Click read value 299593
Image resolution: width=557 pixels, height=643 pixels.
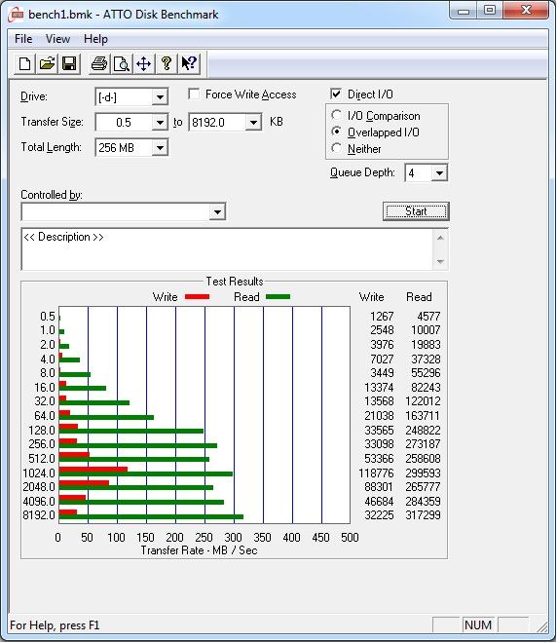[x=423, y=473]
